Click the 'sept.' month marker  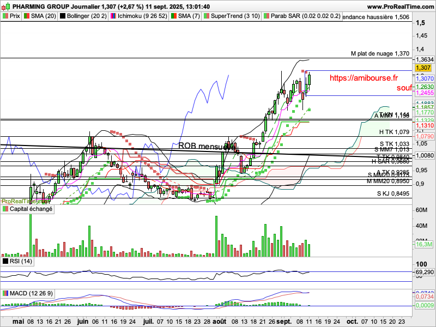coord(283,322)
